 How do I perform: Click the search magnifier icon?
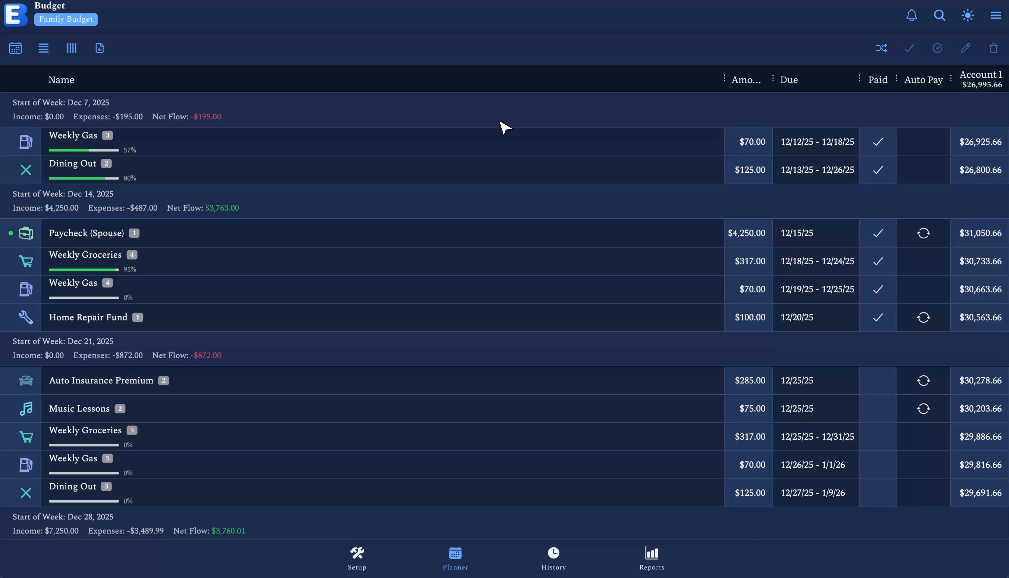pyautogui.click(x=939, y=16)
